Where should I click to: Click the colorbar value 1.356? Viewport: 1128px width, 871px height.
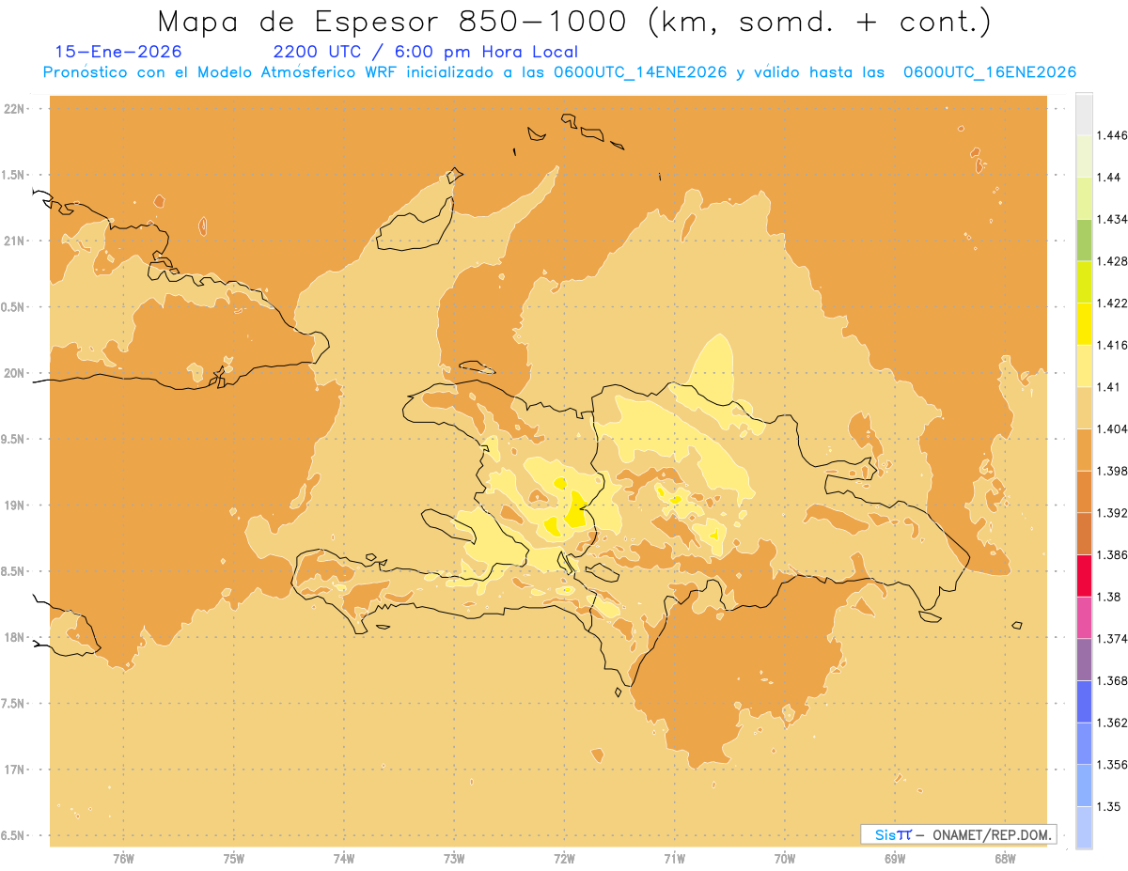tap(1111, 765)
